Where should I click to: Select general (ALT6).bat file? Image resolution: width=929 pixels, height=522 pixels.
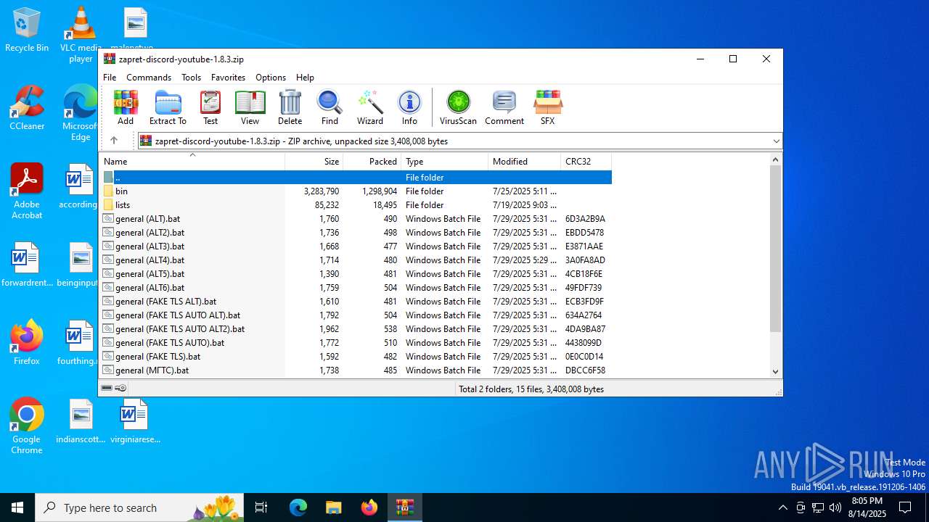point(356,288)
